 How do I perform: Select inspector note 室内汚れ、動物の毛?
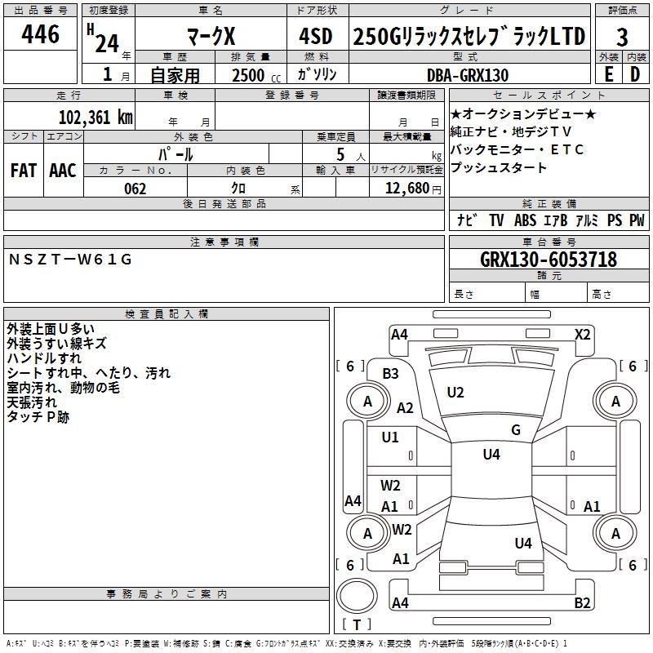(64, 388)
